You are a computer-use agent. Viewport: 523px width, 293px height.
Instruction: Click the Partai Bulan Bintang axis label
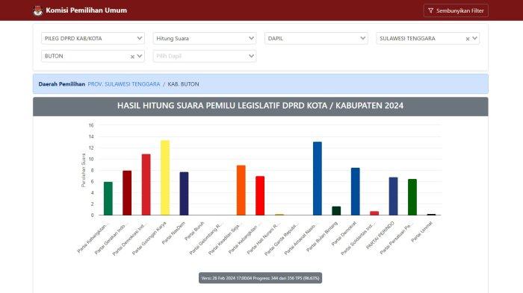tap(322, 236)
